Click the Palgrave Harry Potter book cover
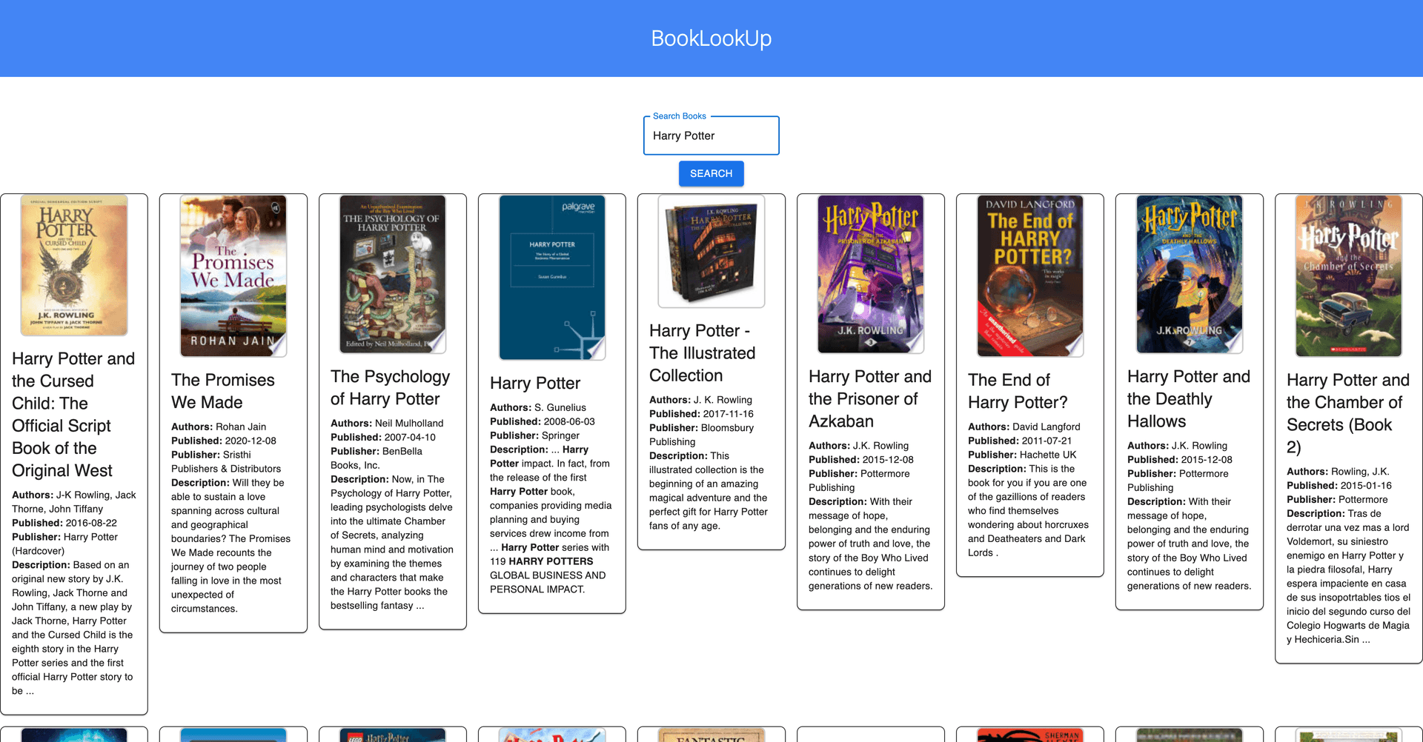The height and width of the screenshot is (742, 1423). 551,277
